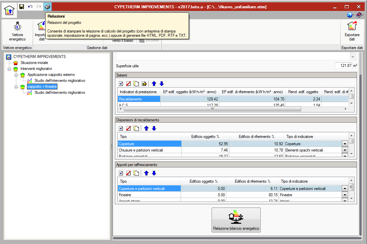The height and width of the screenshot is (244, 367).
Task: Delete selected row in Sistemi
Action: tap(129, 84)
